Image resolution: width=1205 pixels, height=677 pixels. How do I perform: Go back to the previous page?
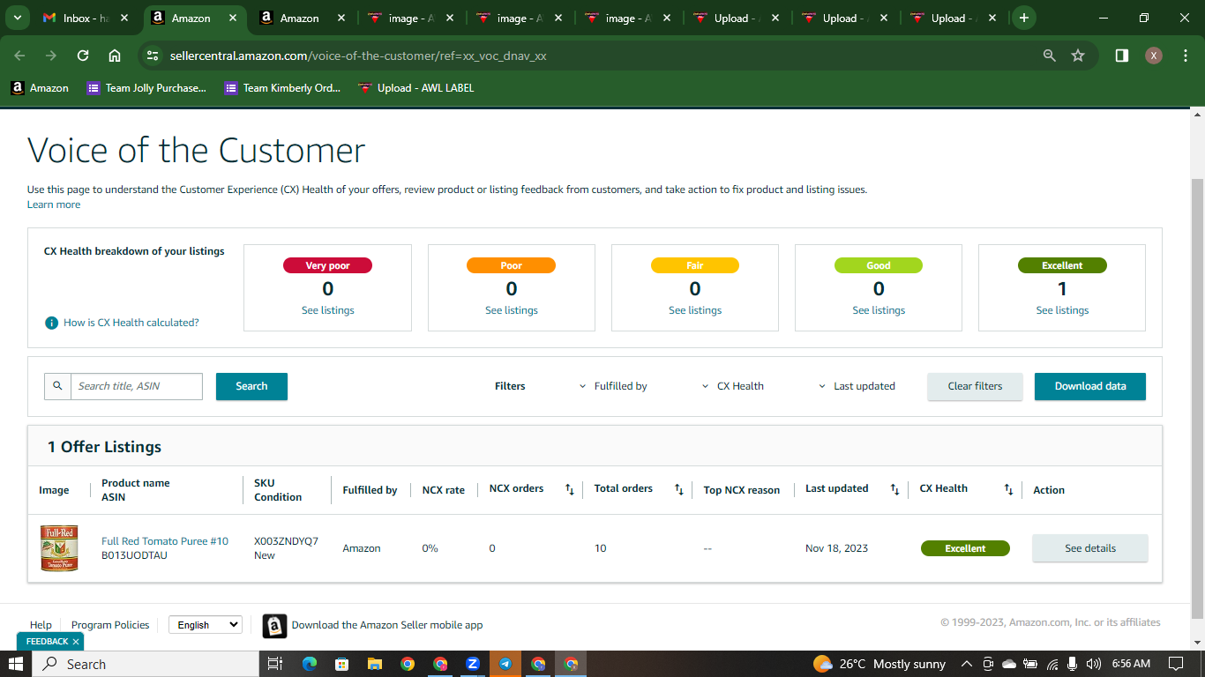(19, 56)
